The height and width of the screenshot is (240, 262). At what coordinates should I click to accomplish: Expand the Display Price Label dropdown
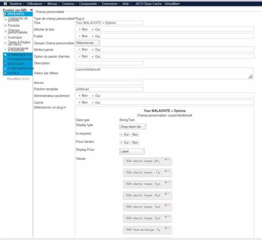[131, 151]
